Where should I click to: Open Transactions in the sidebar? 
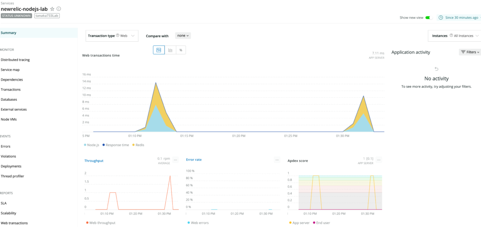11,90
